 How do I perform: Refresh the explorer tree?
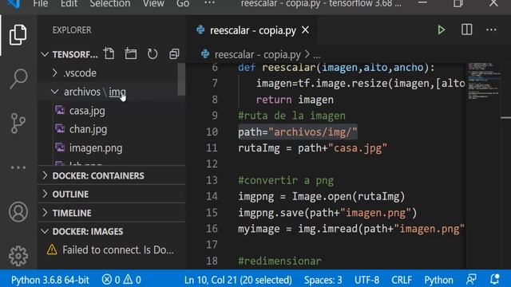click(x=153, y=53)
